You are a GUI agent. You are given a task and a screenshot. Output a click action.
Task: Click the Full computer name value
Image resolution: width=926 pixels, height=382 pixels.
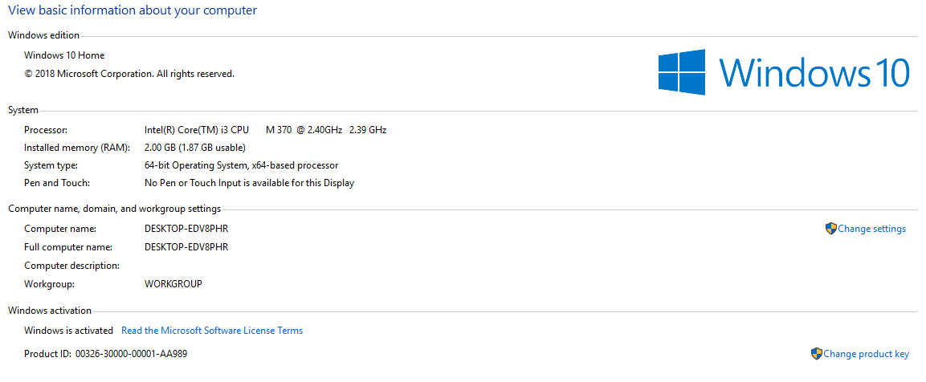pos(186,247)
